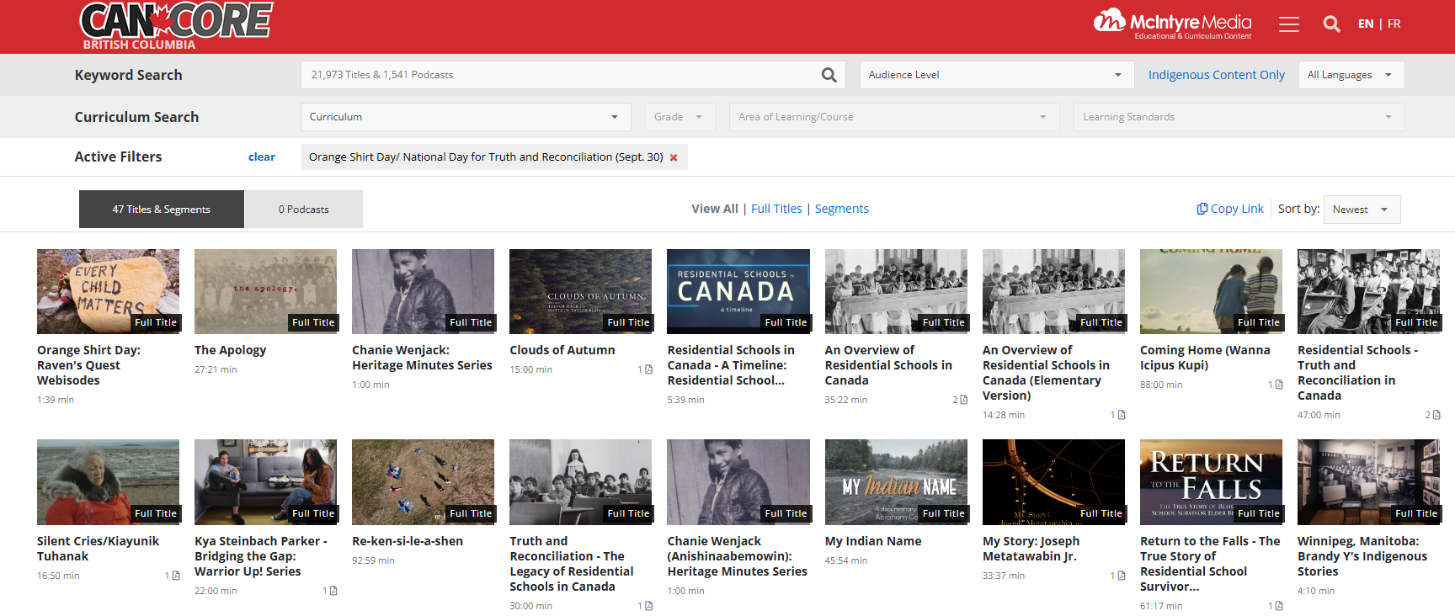Click the header search magnifier icon
This screenshot has height=616, width=1455.
pyautogui.click(x=1331, y=24)
